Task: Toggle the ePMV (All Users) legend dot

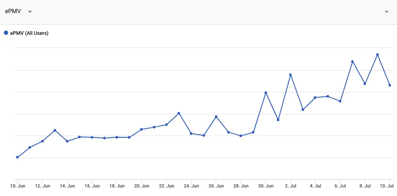Action: [6, 33]
